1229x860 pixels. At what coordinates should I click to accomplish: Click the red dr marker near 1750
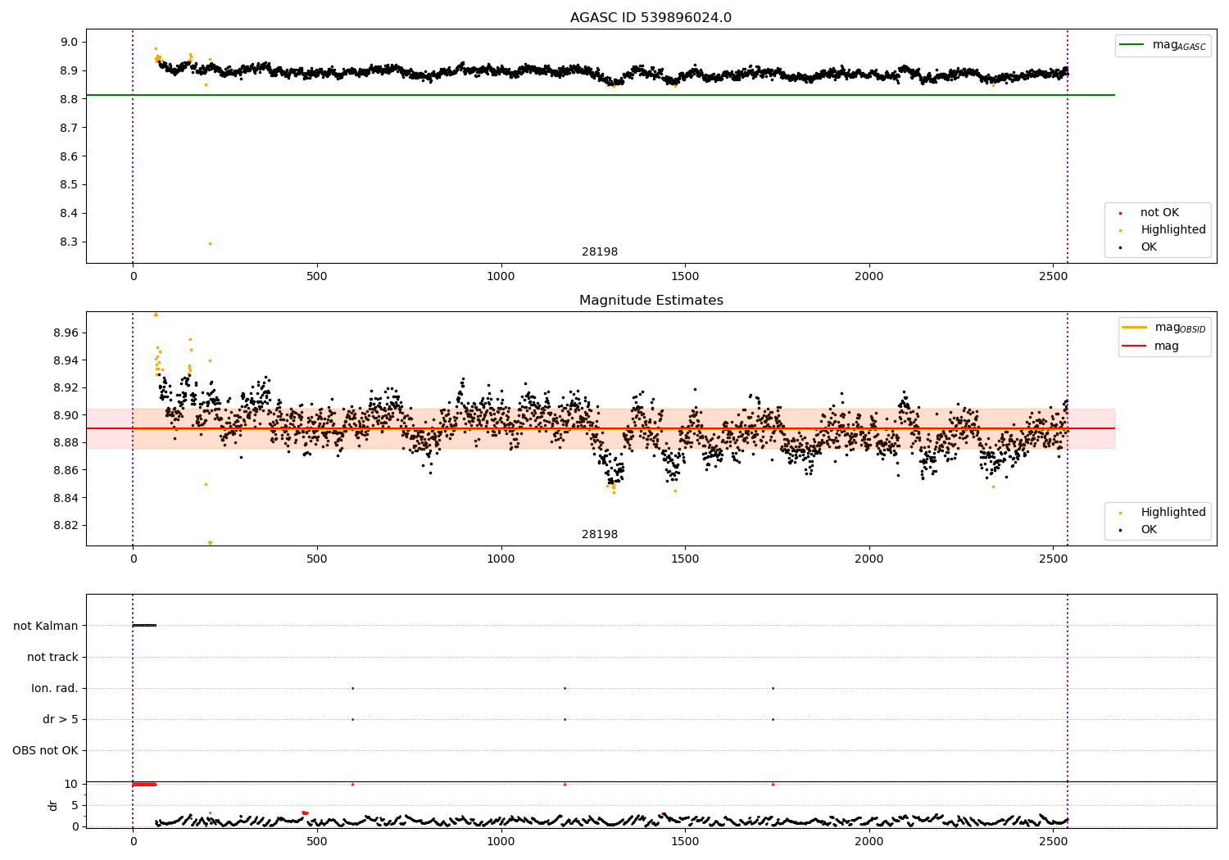pos(773,784)
